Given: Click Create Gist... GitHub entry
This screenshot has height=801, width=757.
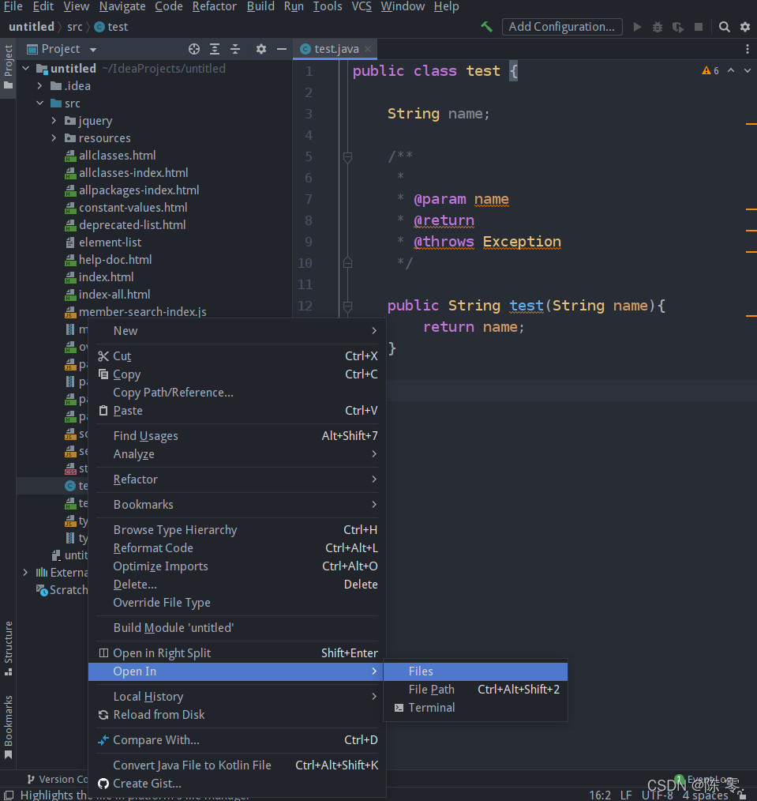Looking at the screenshot, I should 238,783.
